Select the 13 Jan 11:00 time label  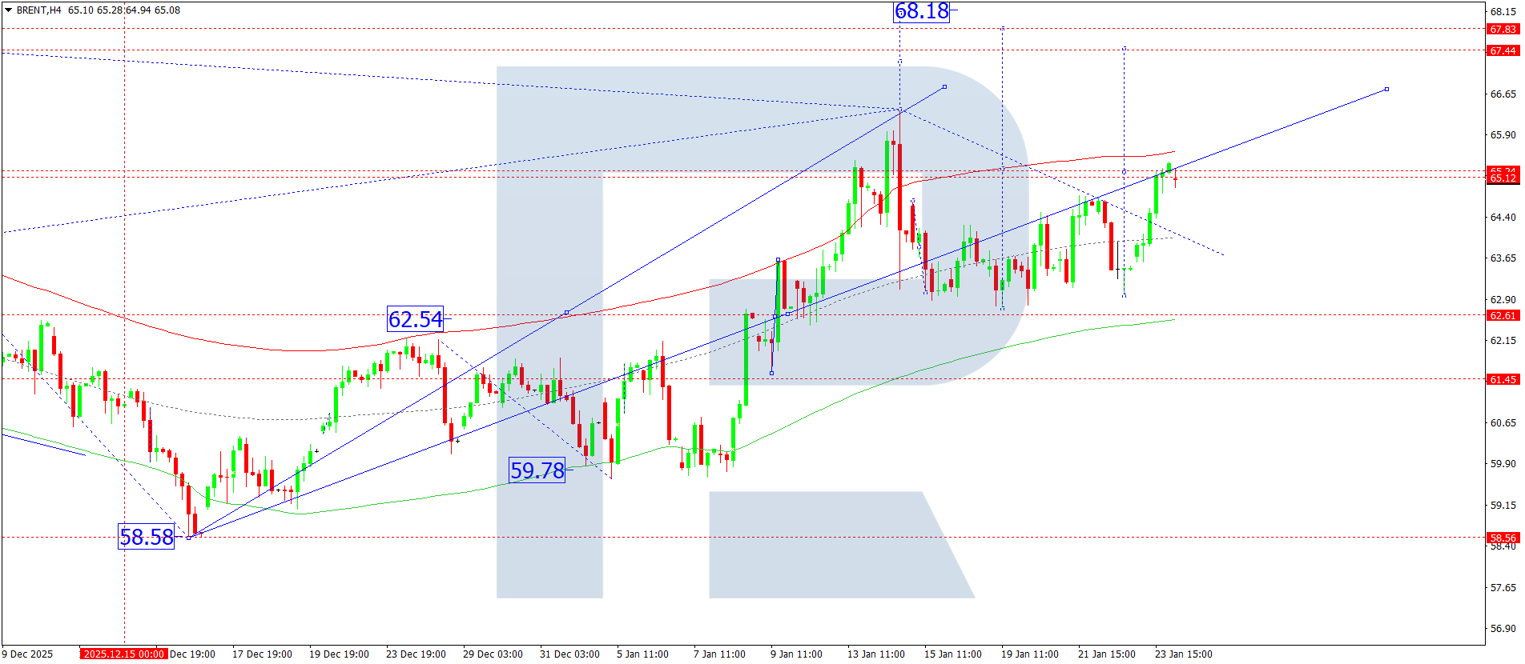point(875,654)
